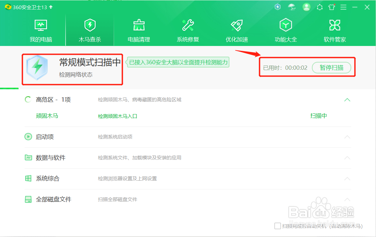Viewport: 376px width, 237px height.
Task: Click the green scan progress bar
Action: (9, 88)
